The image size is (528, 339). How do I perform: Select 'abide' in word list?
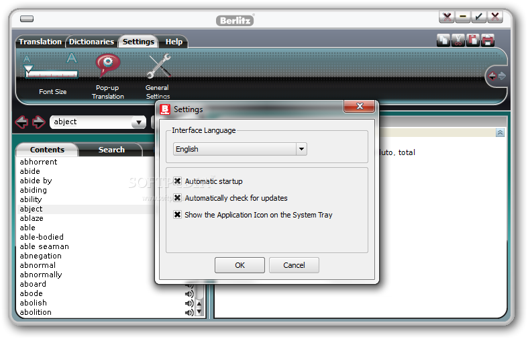30,171
